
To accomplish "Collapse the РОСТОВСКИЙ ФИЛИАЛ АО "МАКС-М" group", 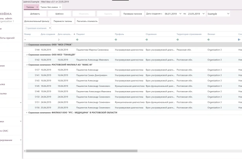I will tap(26, 65).
